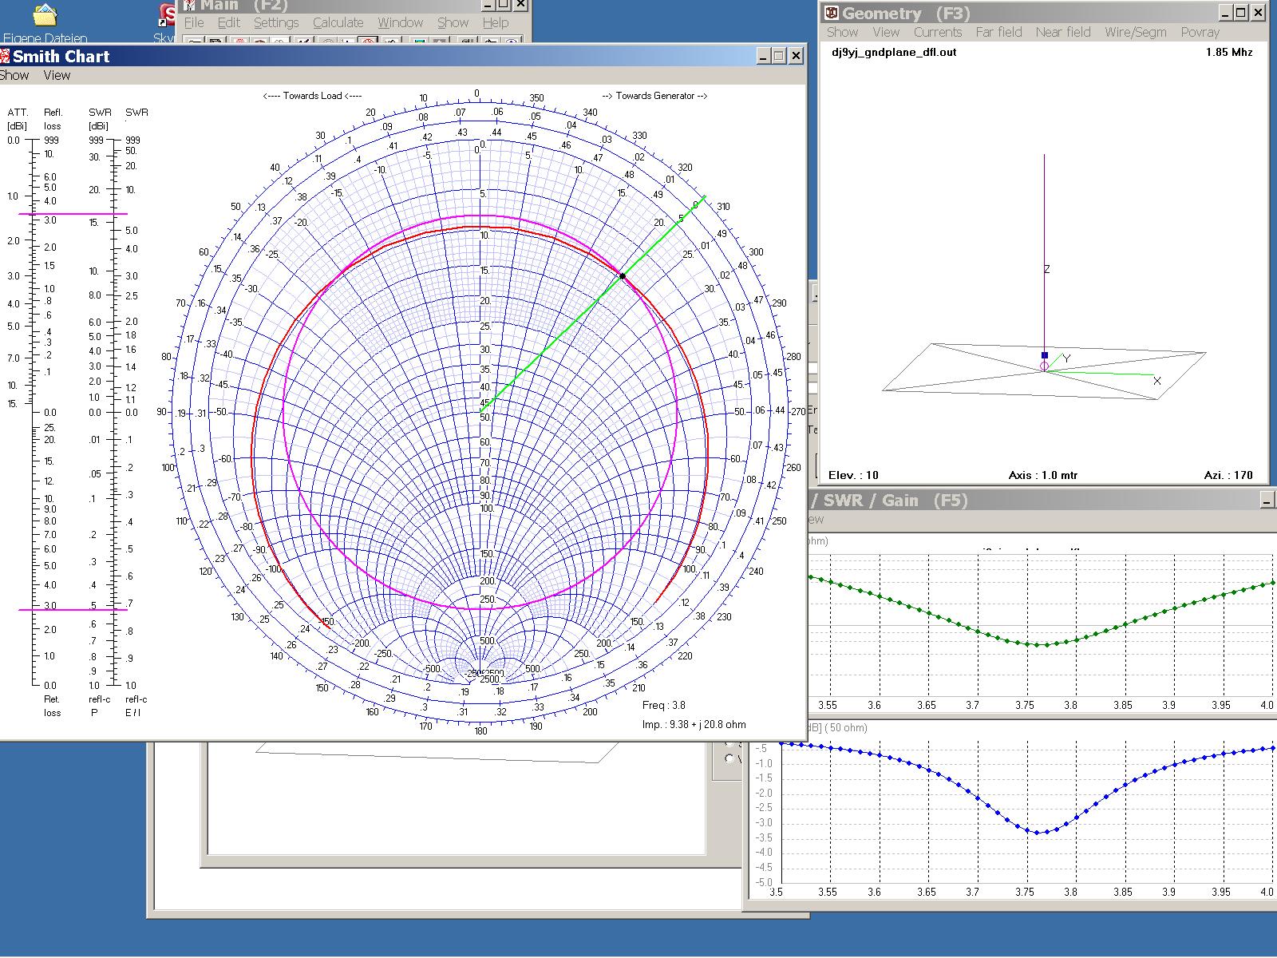Screen dimensions: 1277x958
Task: Open the File menu in Main window
Action: pyautogui.click(x=194, y=23)
